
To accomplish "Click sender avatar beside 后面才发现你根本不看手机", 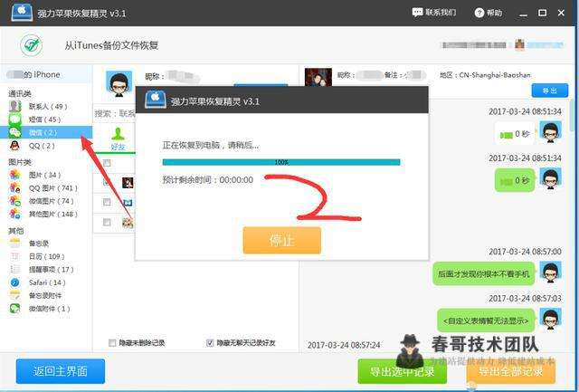I will (551, 272).
